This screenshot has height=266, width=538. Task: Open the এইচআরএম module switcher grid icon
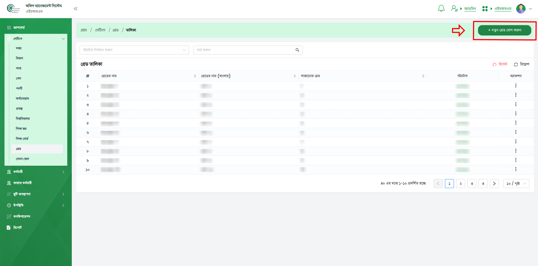485,9
